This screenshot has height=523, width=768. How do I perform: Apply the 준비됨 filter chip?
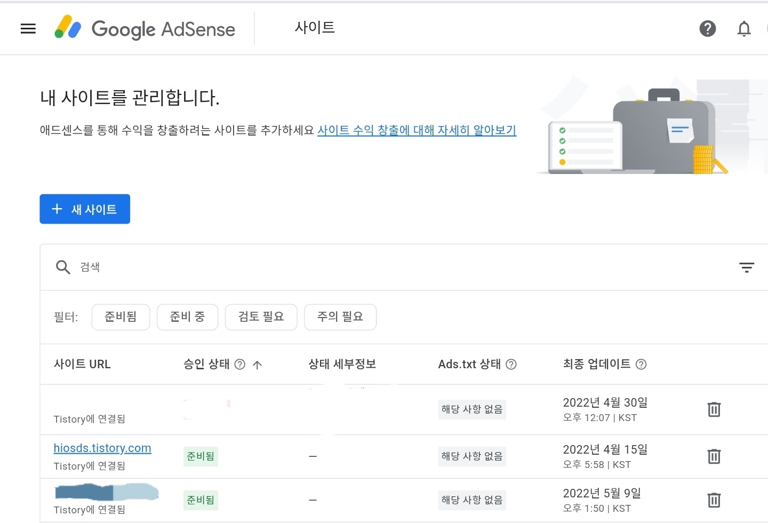pyautogui.click(x=121, y=317)
